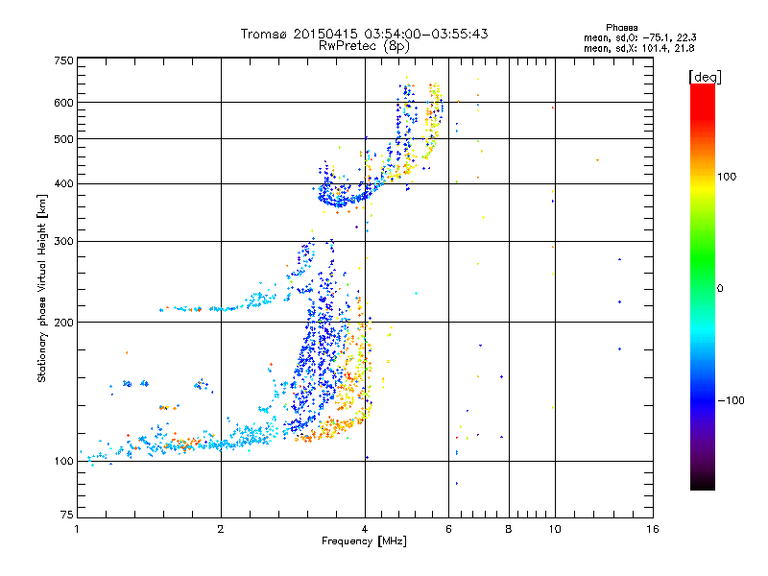The image size is (768, 576).
Task: Click the x-axis '16' tick label
Action: pos(653,529)
